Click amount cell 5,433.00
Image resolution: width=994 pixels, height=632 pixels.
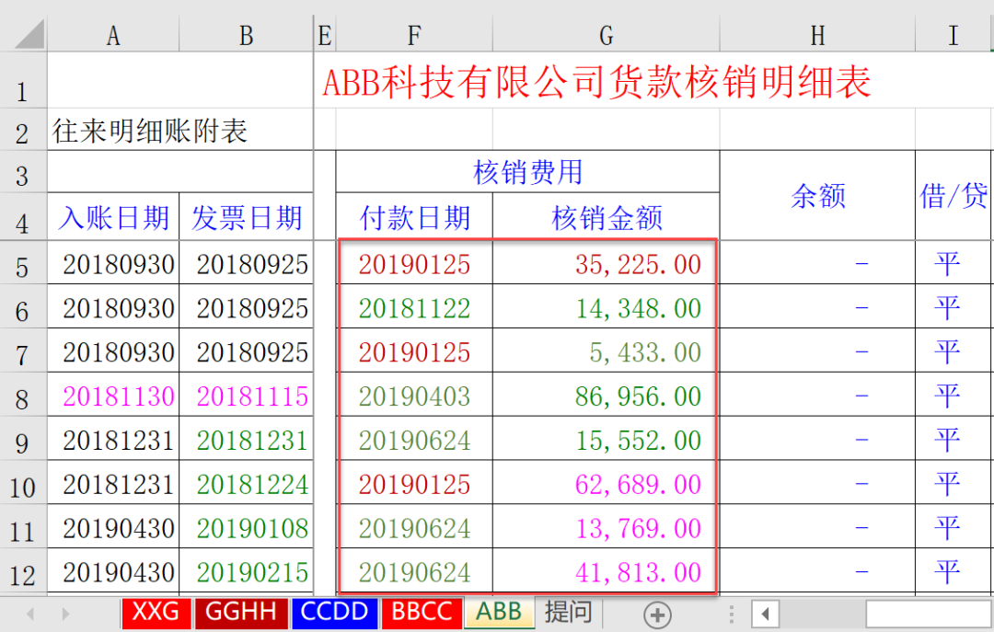click(x=606, y=350)
